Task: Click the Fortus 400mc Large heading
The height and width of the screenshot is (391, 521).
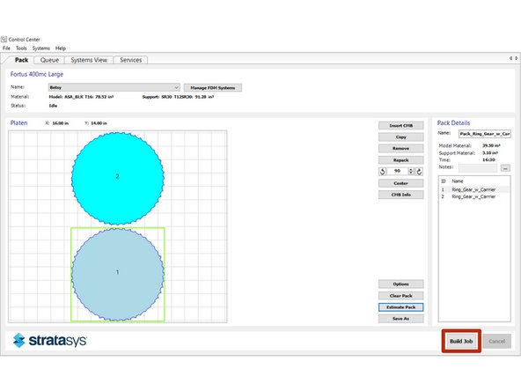Action: click(37, 74)
